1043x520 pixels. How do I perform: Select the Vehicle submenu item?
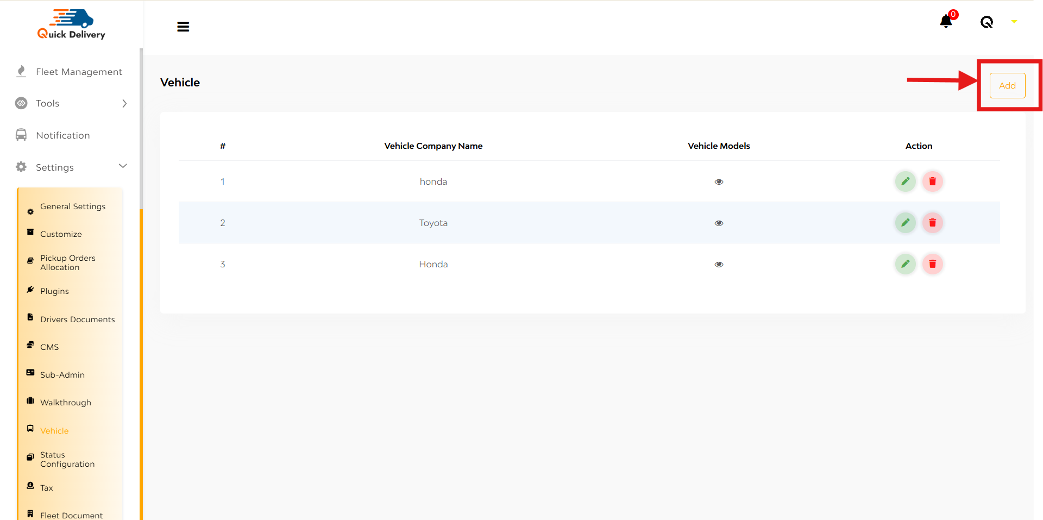tap(54, 431)
